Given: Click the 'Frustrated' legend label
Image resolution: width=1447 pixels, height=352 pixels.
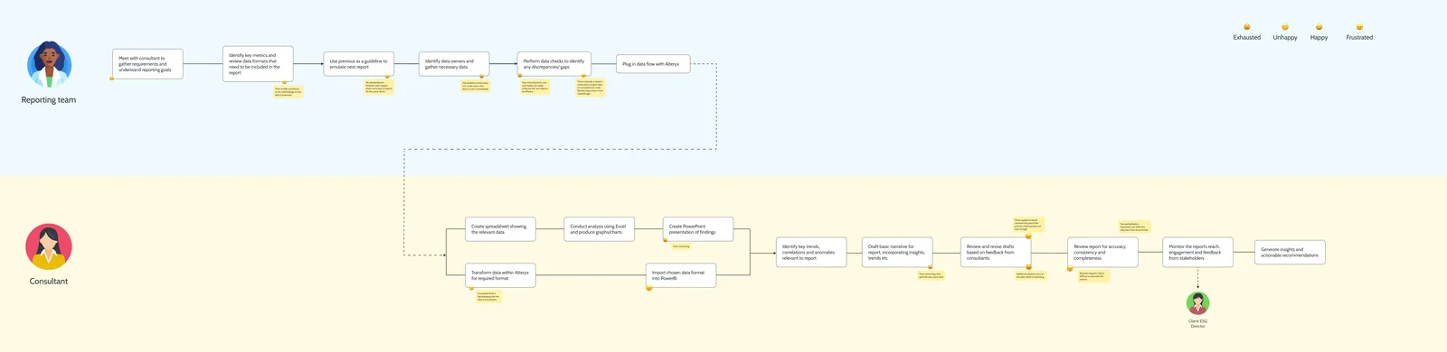Looking at the screenshot, I should point(1359,38).
